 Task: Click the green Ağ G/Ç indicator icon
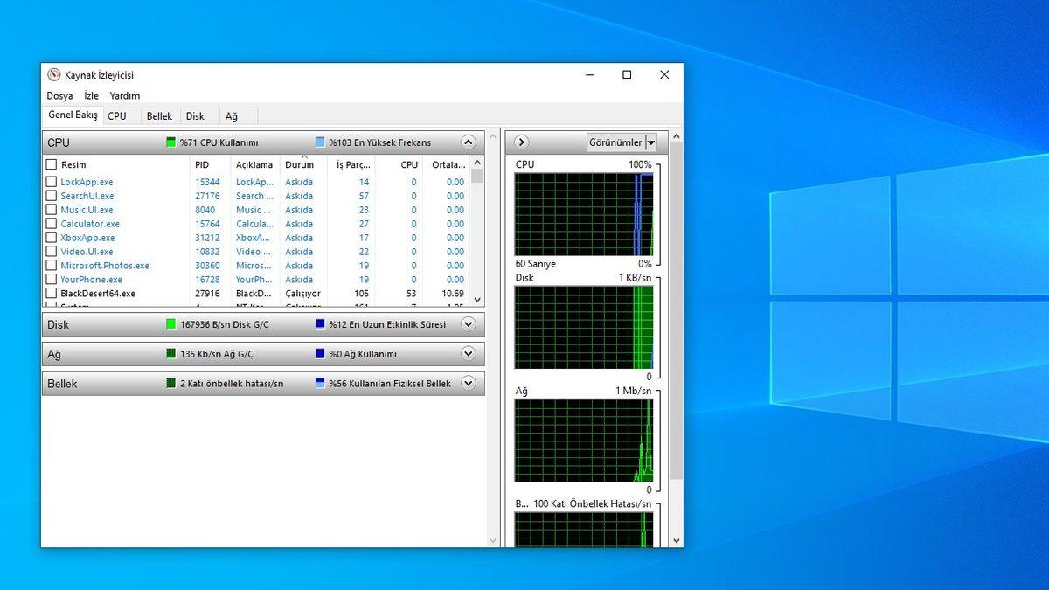pyautogui.click(x=172, y=354)
